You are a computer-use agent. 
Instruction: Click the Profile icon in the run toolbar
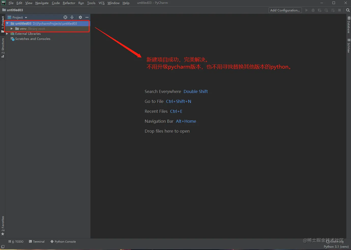[x=326, y=10]
